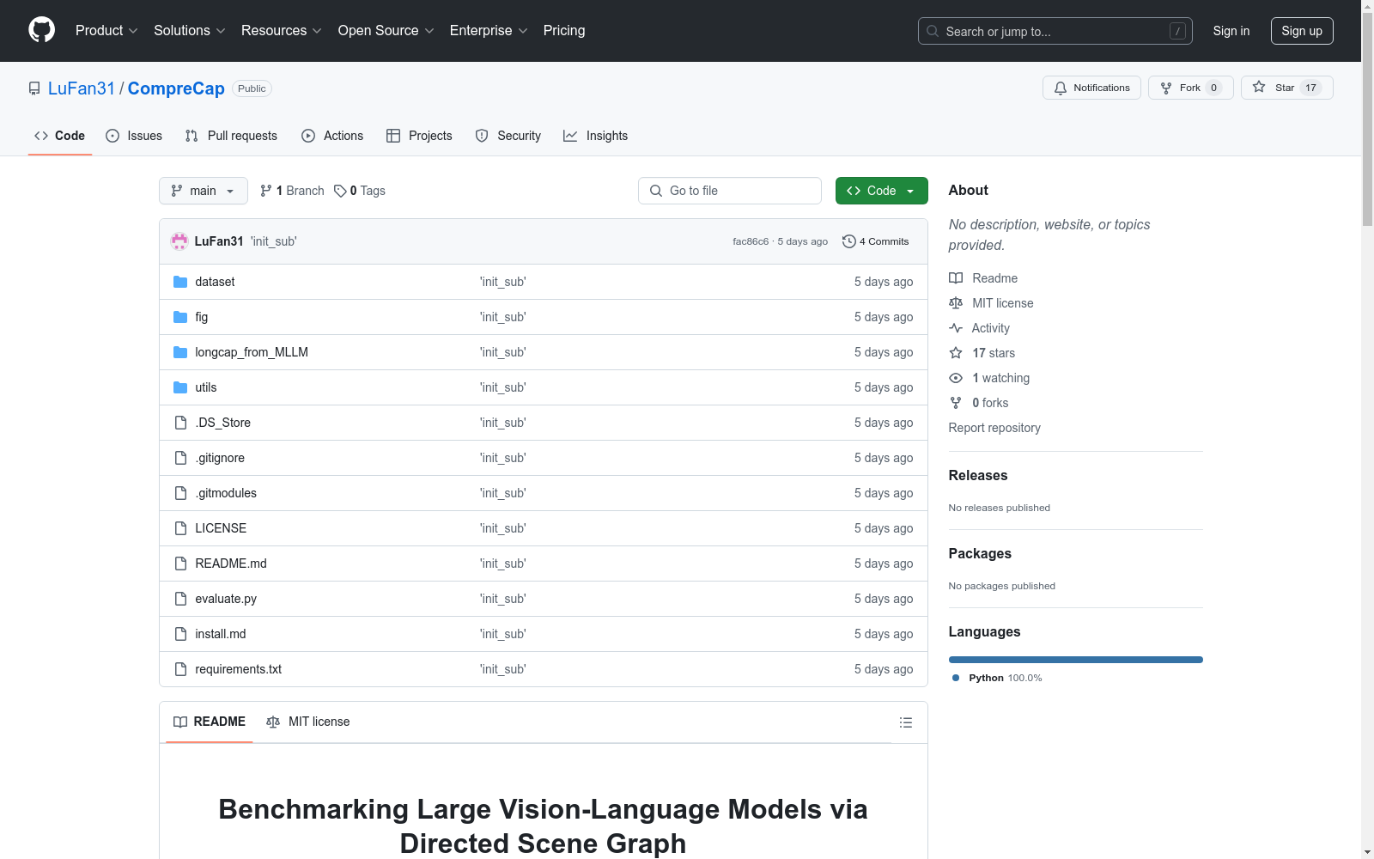
Task: Click the slash shortcut icon in search bar
Action: point(1177,31)
